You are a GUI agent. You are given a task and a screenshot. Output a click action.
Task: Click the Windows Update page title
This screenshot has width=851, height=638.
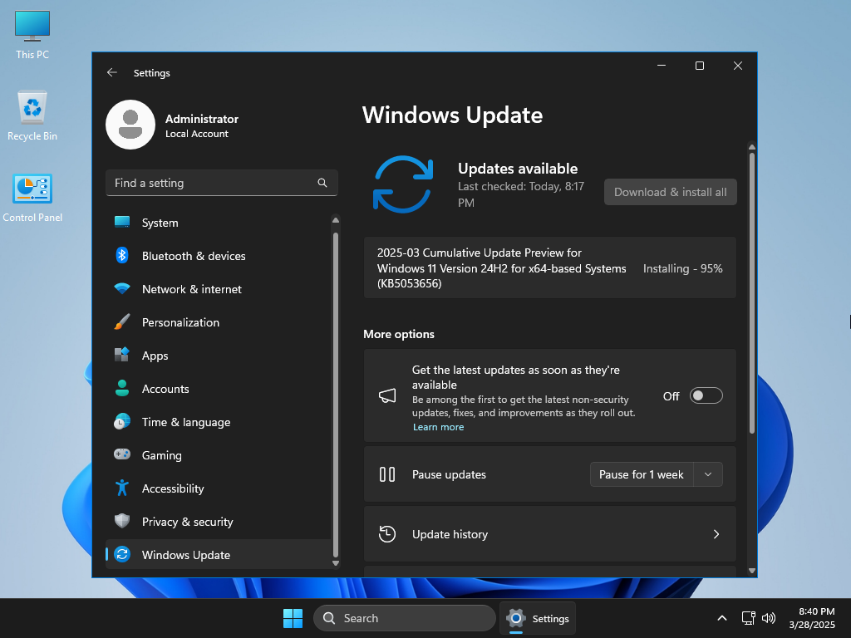(x=453, y=115)
